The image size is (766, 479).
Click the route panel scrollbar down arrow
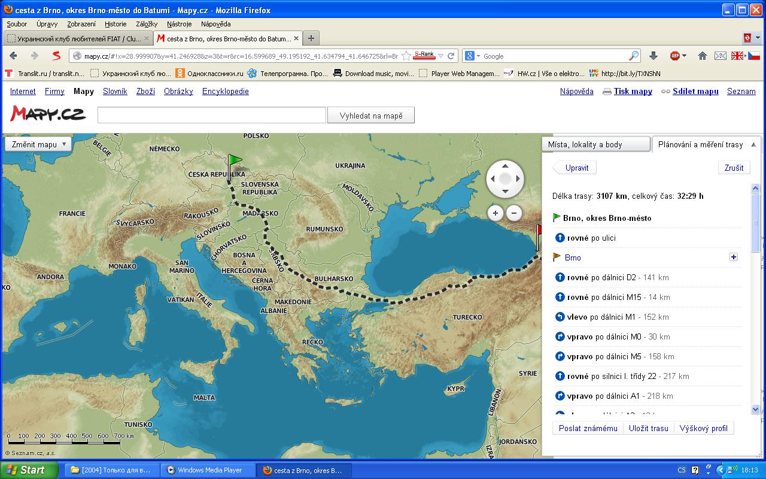755,410
